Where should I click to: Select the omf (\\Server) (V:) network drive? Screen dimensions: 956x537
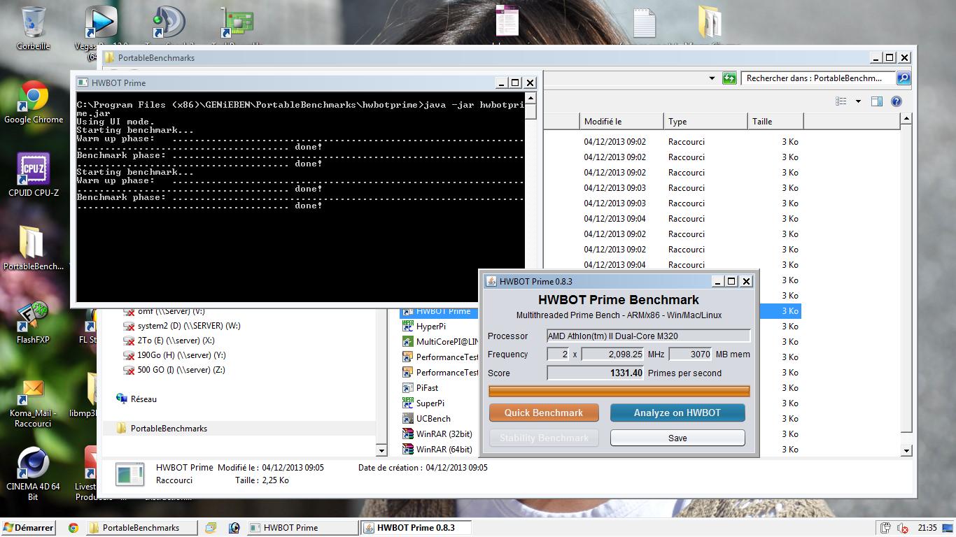click(164, 312)
